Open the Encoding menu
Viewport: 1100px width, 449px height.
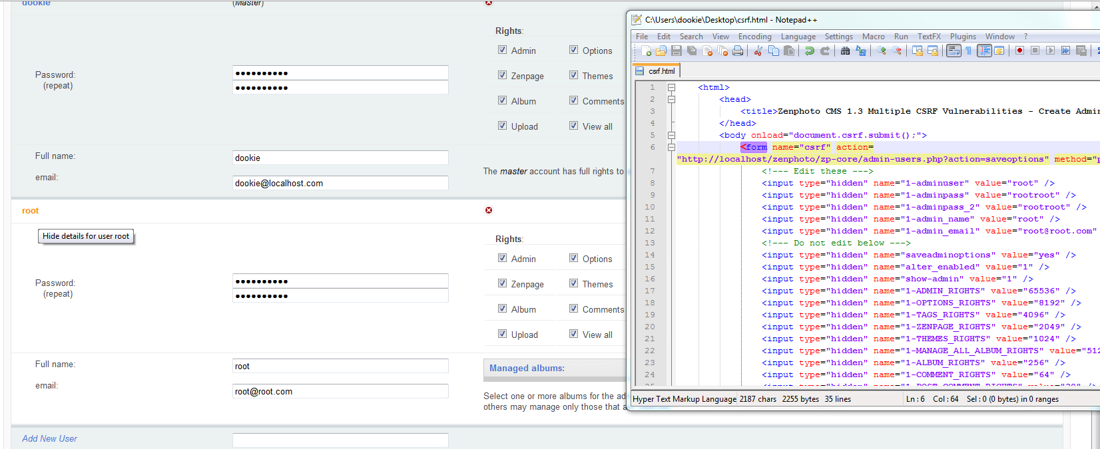point(754,37)
